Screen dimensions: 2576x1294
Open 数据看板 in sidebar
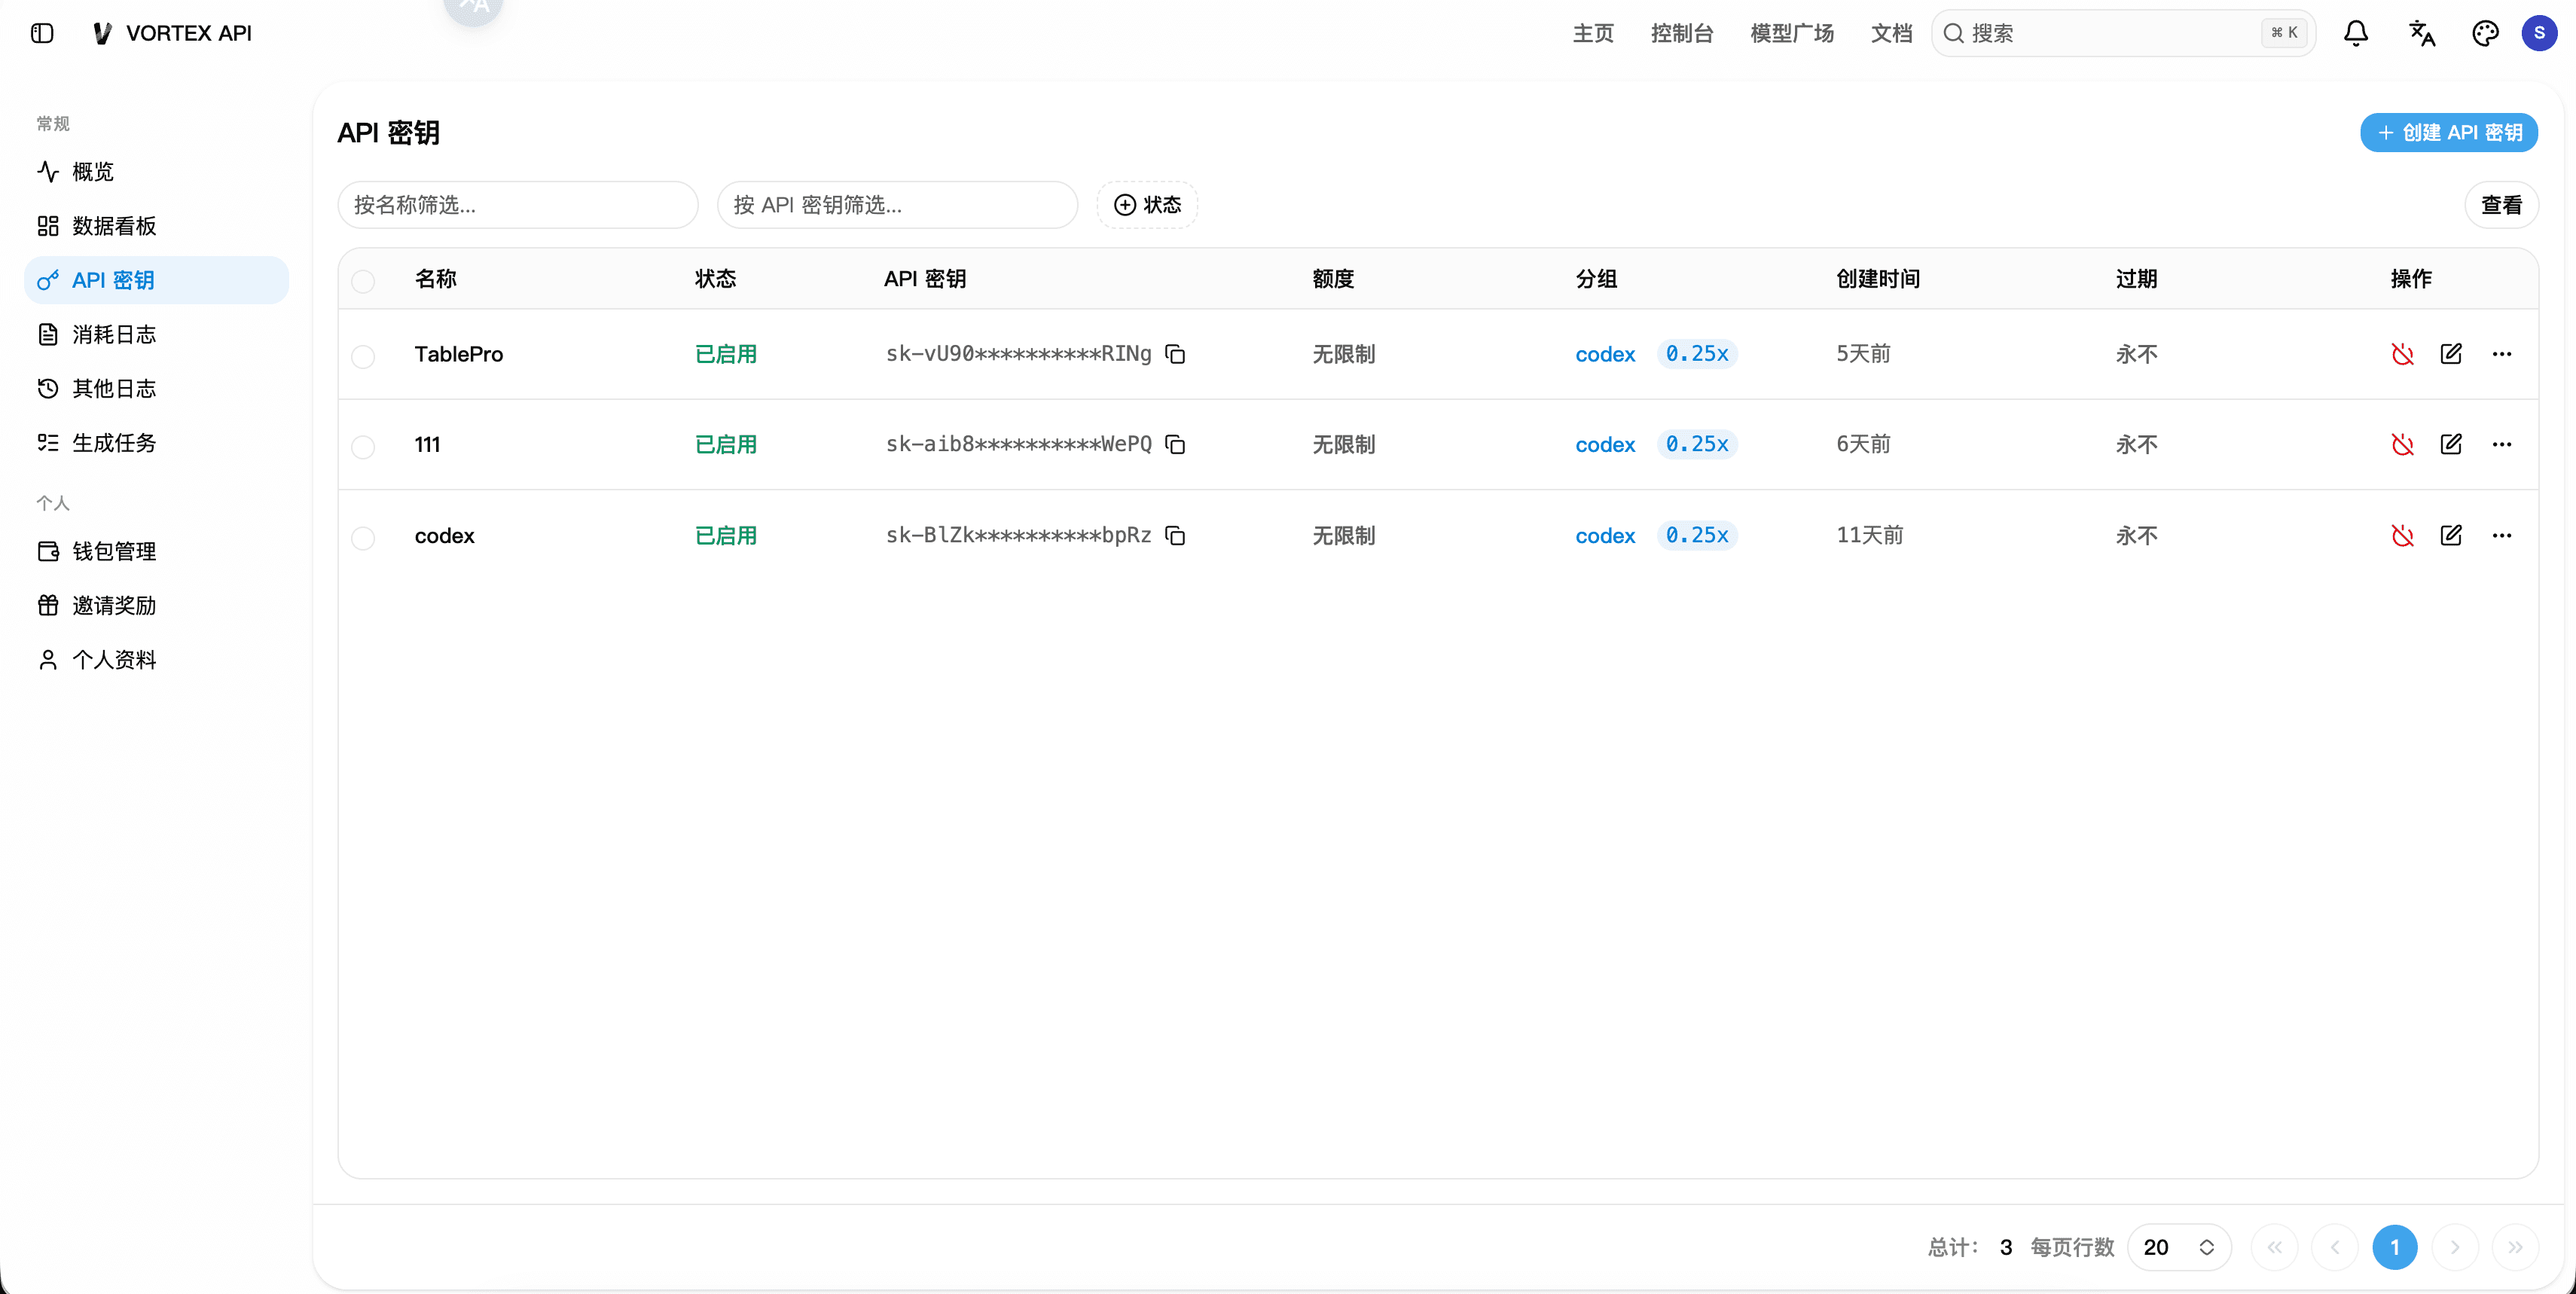pos(156,226)
